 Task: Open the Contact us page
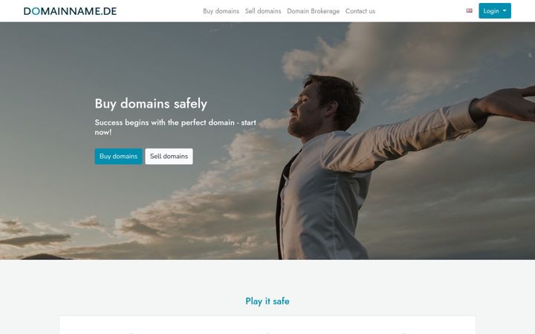click(x=360, y=11)
